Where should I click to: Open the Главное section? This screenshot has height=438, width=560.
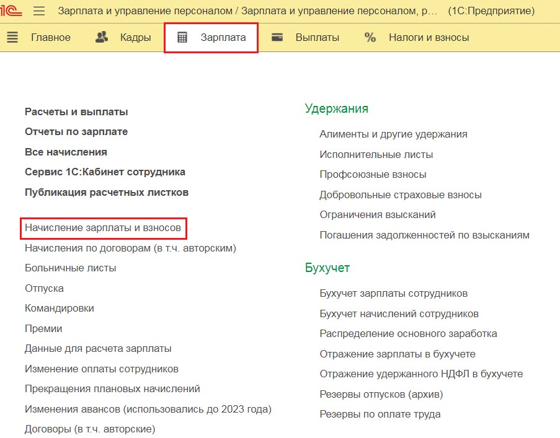[51, 37]
